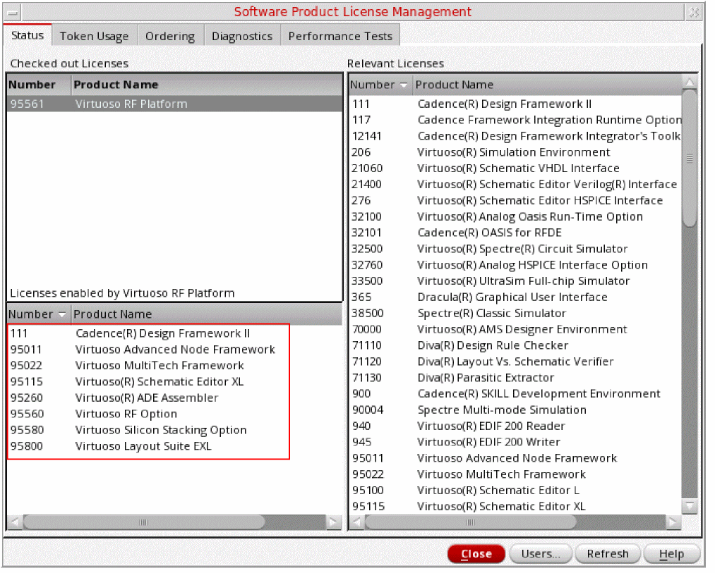
Task: Select Virtuoso Layout Suite EXL license row
Action: pyautogui.click(x=143, y=446)
